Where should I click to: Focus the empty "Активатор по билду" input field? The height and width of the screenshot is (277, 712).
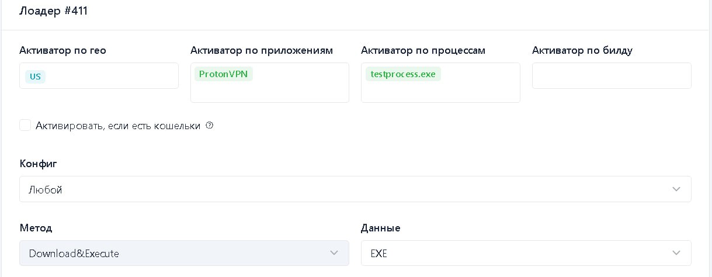(612, 76)
